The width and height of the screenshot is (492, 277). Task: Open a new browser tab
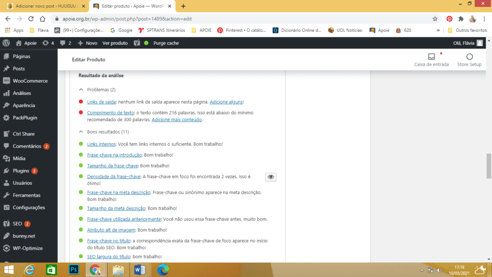[183, 6]
